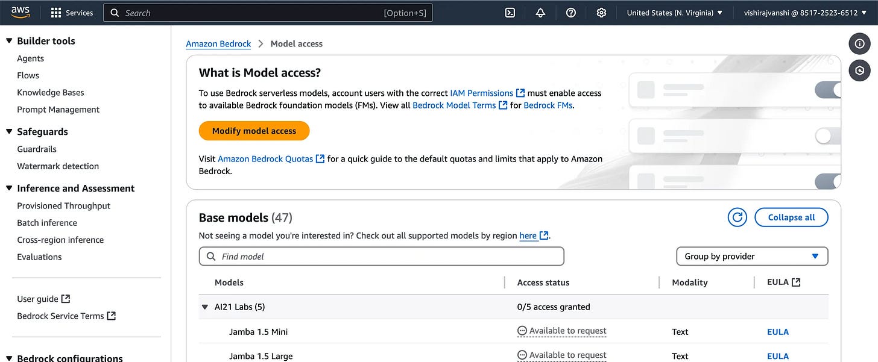This screenshot has height=362, width=878.
Task: Open the notifications bell
Action: 540,13
